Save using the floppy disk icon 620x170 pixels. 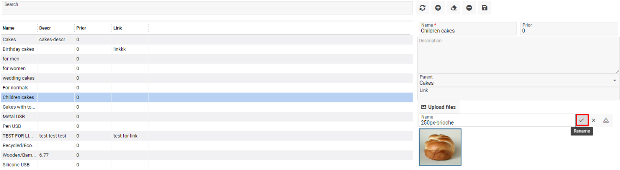click(x=484, y=8)
